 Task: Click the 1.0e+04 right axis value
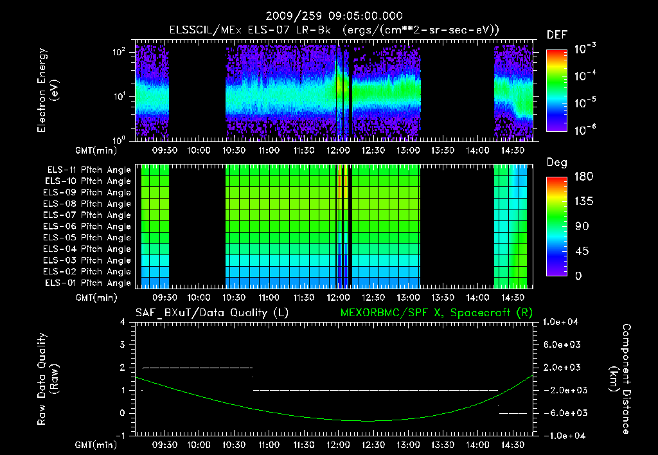[560, 322]
